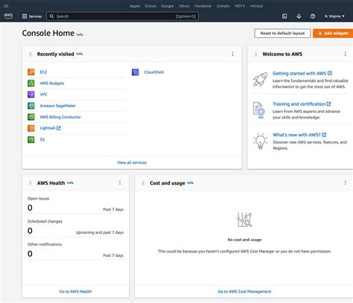The height and width of the screenshot is (303, 353).
Task: Open the Facebook bookmark
Action: pyautogui.click(x=203, y=6)
